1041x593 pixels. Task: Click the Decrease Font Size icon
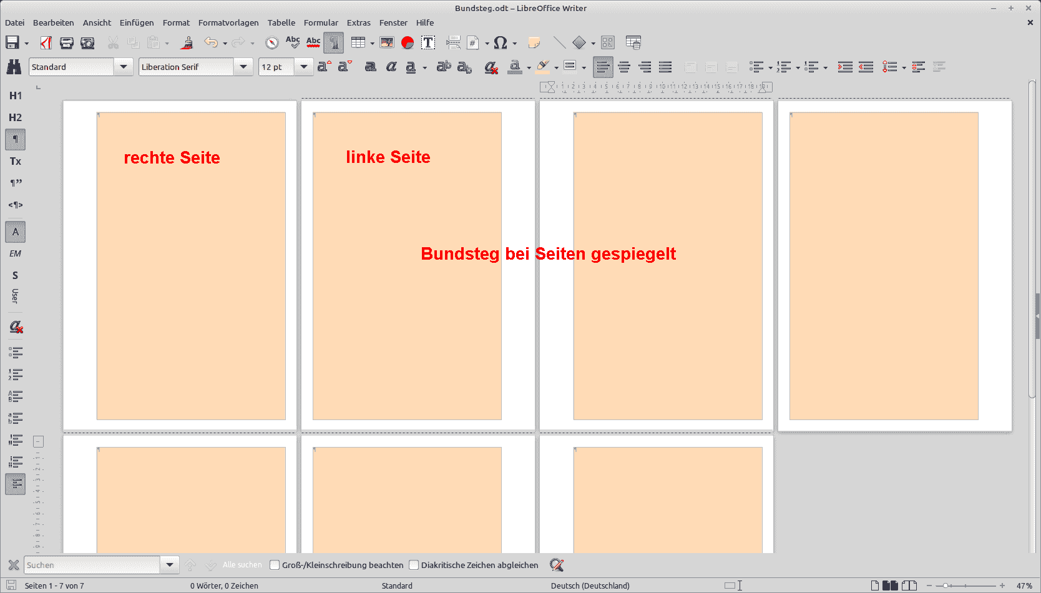coord(345,67)
